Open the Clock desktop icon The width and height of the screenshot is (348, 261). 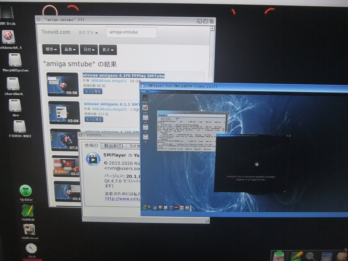31,249
